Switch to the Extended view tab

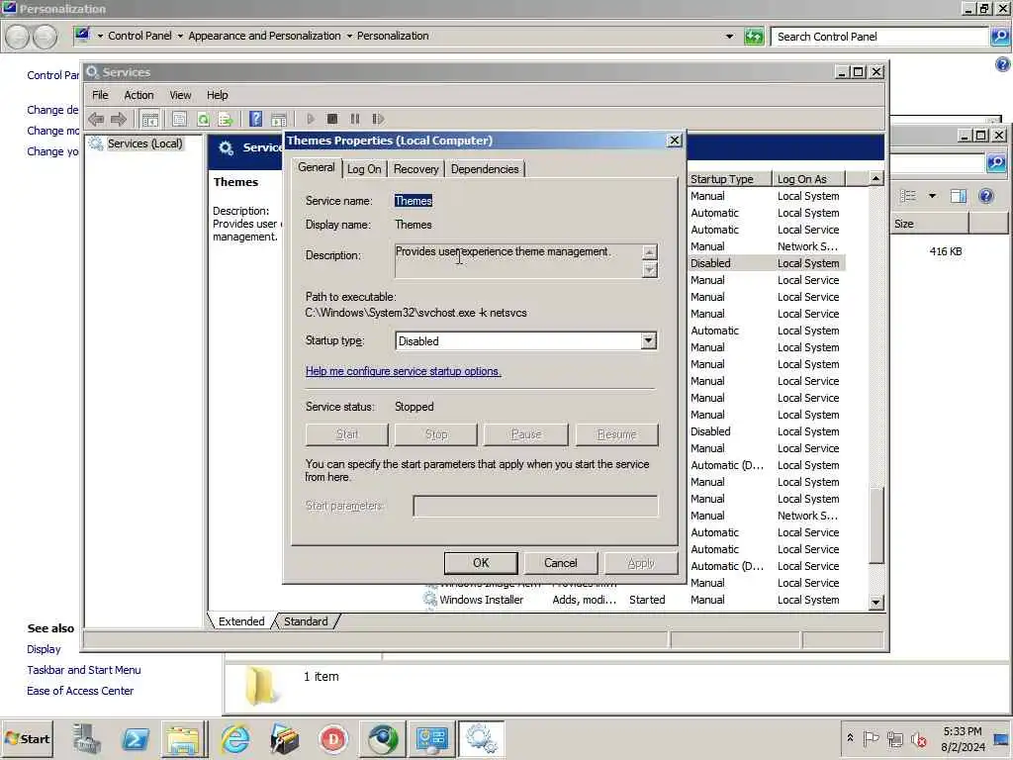(x=241, y=621)
